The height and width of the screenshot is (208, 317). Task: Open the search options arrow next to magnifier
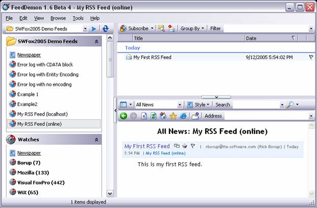297,105
